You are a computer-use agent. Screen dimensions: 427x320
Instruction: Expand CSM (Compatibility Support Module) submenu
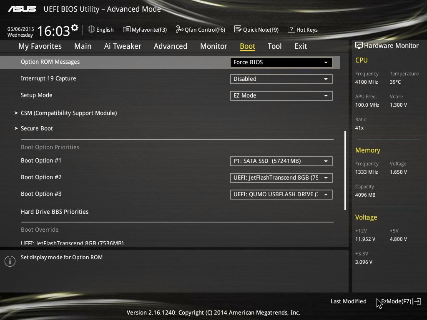pyautogui.click(x=69, y=113)
